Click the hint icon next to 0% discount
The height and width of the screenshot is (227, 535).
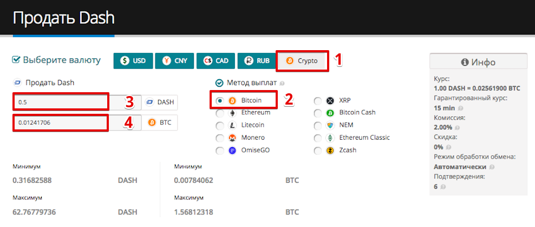(449, 148)
